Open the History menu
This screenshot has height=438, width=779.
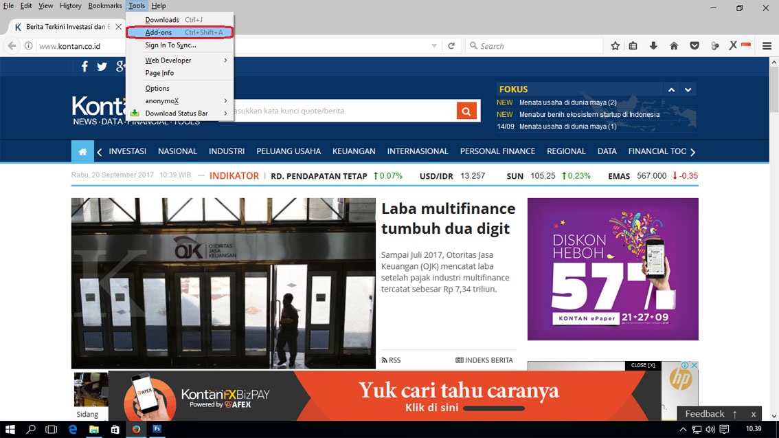(x=70, y=6)
